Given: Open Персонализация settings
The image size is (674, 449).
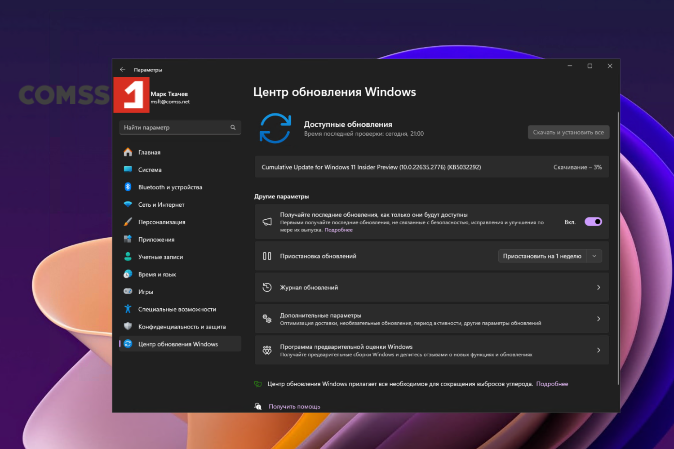Looking at the screenshot, I should pyautogui.click(x=180, y=222).
